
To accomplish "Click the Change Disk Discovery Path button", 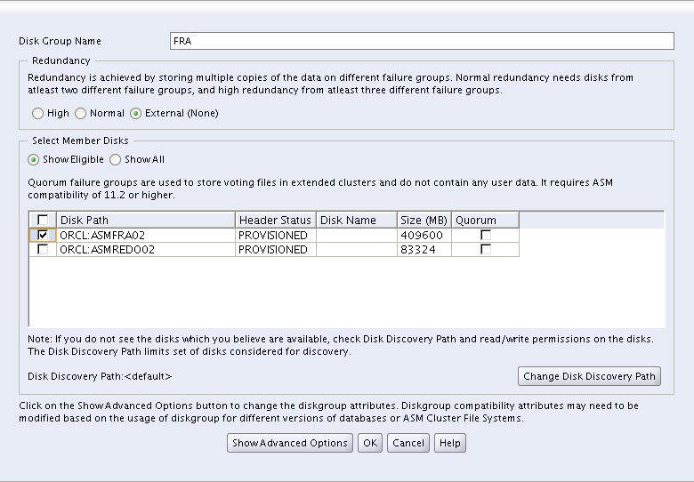I will tap(589, 376).
